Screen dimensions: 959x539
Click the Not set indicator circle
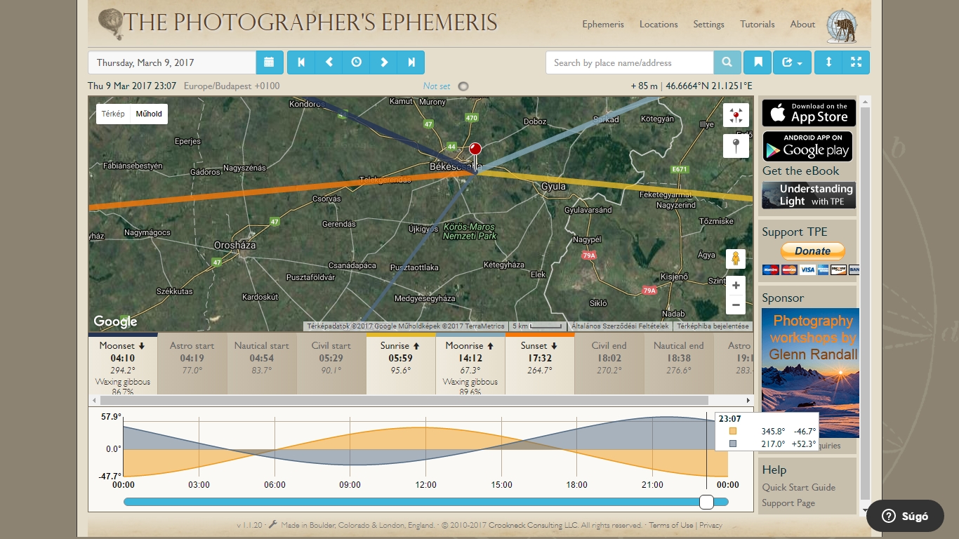(463, 86)
